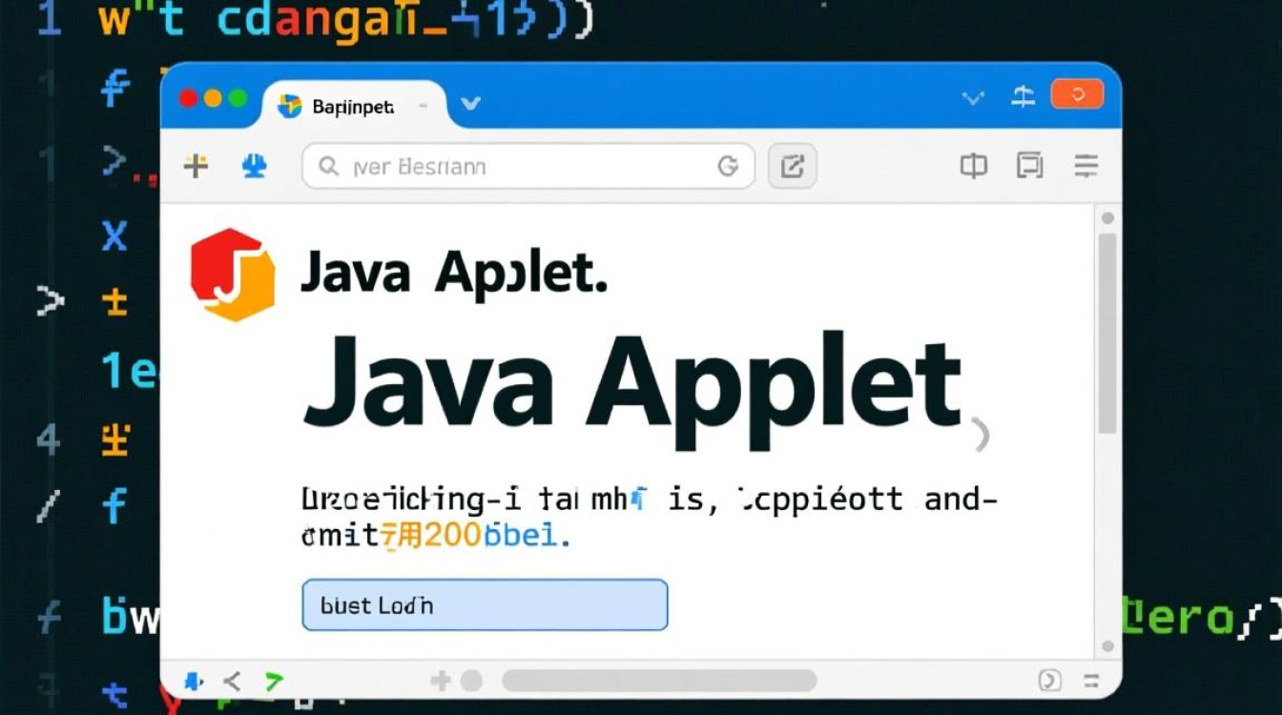Open the bottom-right menu with two lines

click(1090, 681)
